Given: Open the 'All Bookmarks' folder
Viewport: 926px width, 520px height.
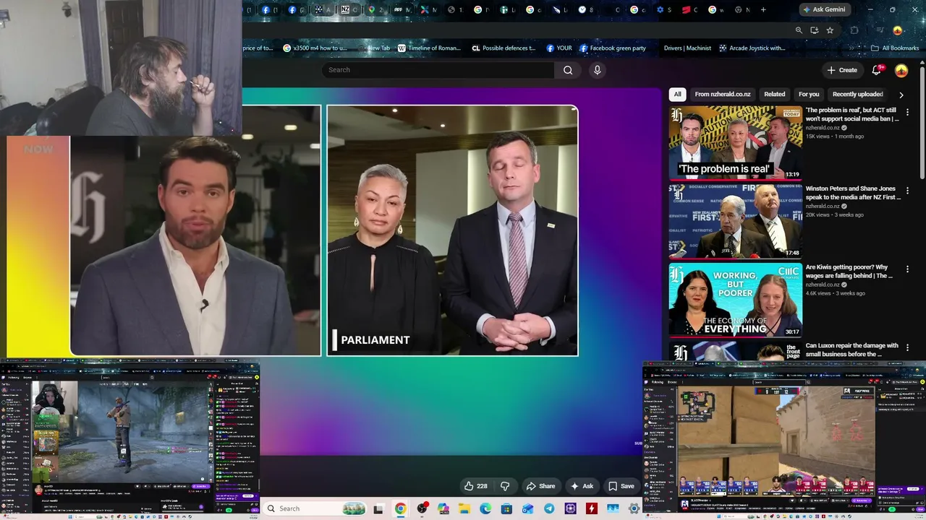Looking at the screenshot, I should click(x=895, y=48).
